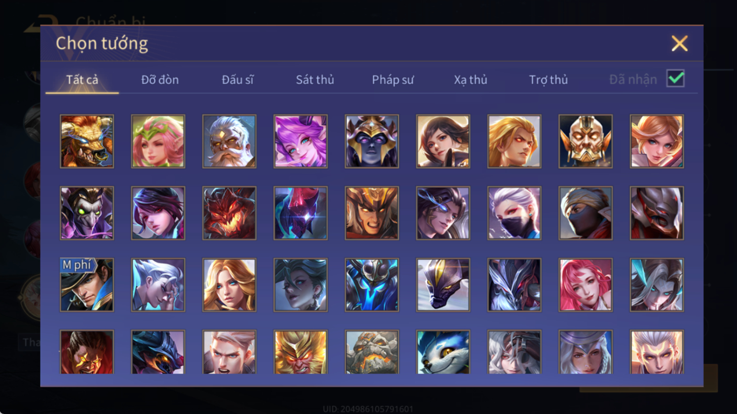Show the Pháp sư hero category
737x414 pixels.
pyautogui.click(x=393, y=79)
